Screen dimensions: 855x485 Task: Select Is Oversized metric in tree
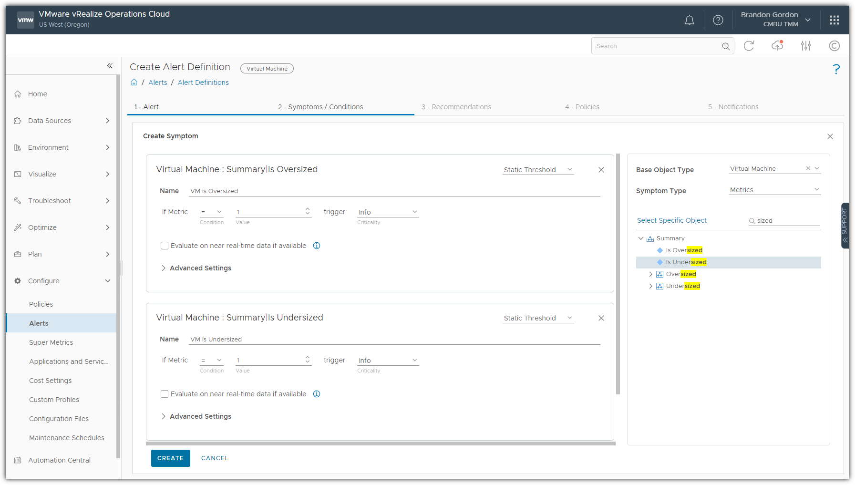click(x=684, y=250)
